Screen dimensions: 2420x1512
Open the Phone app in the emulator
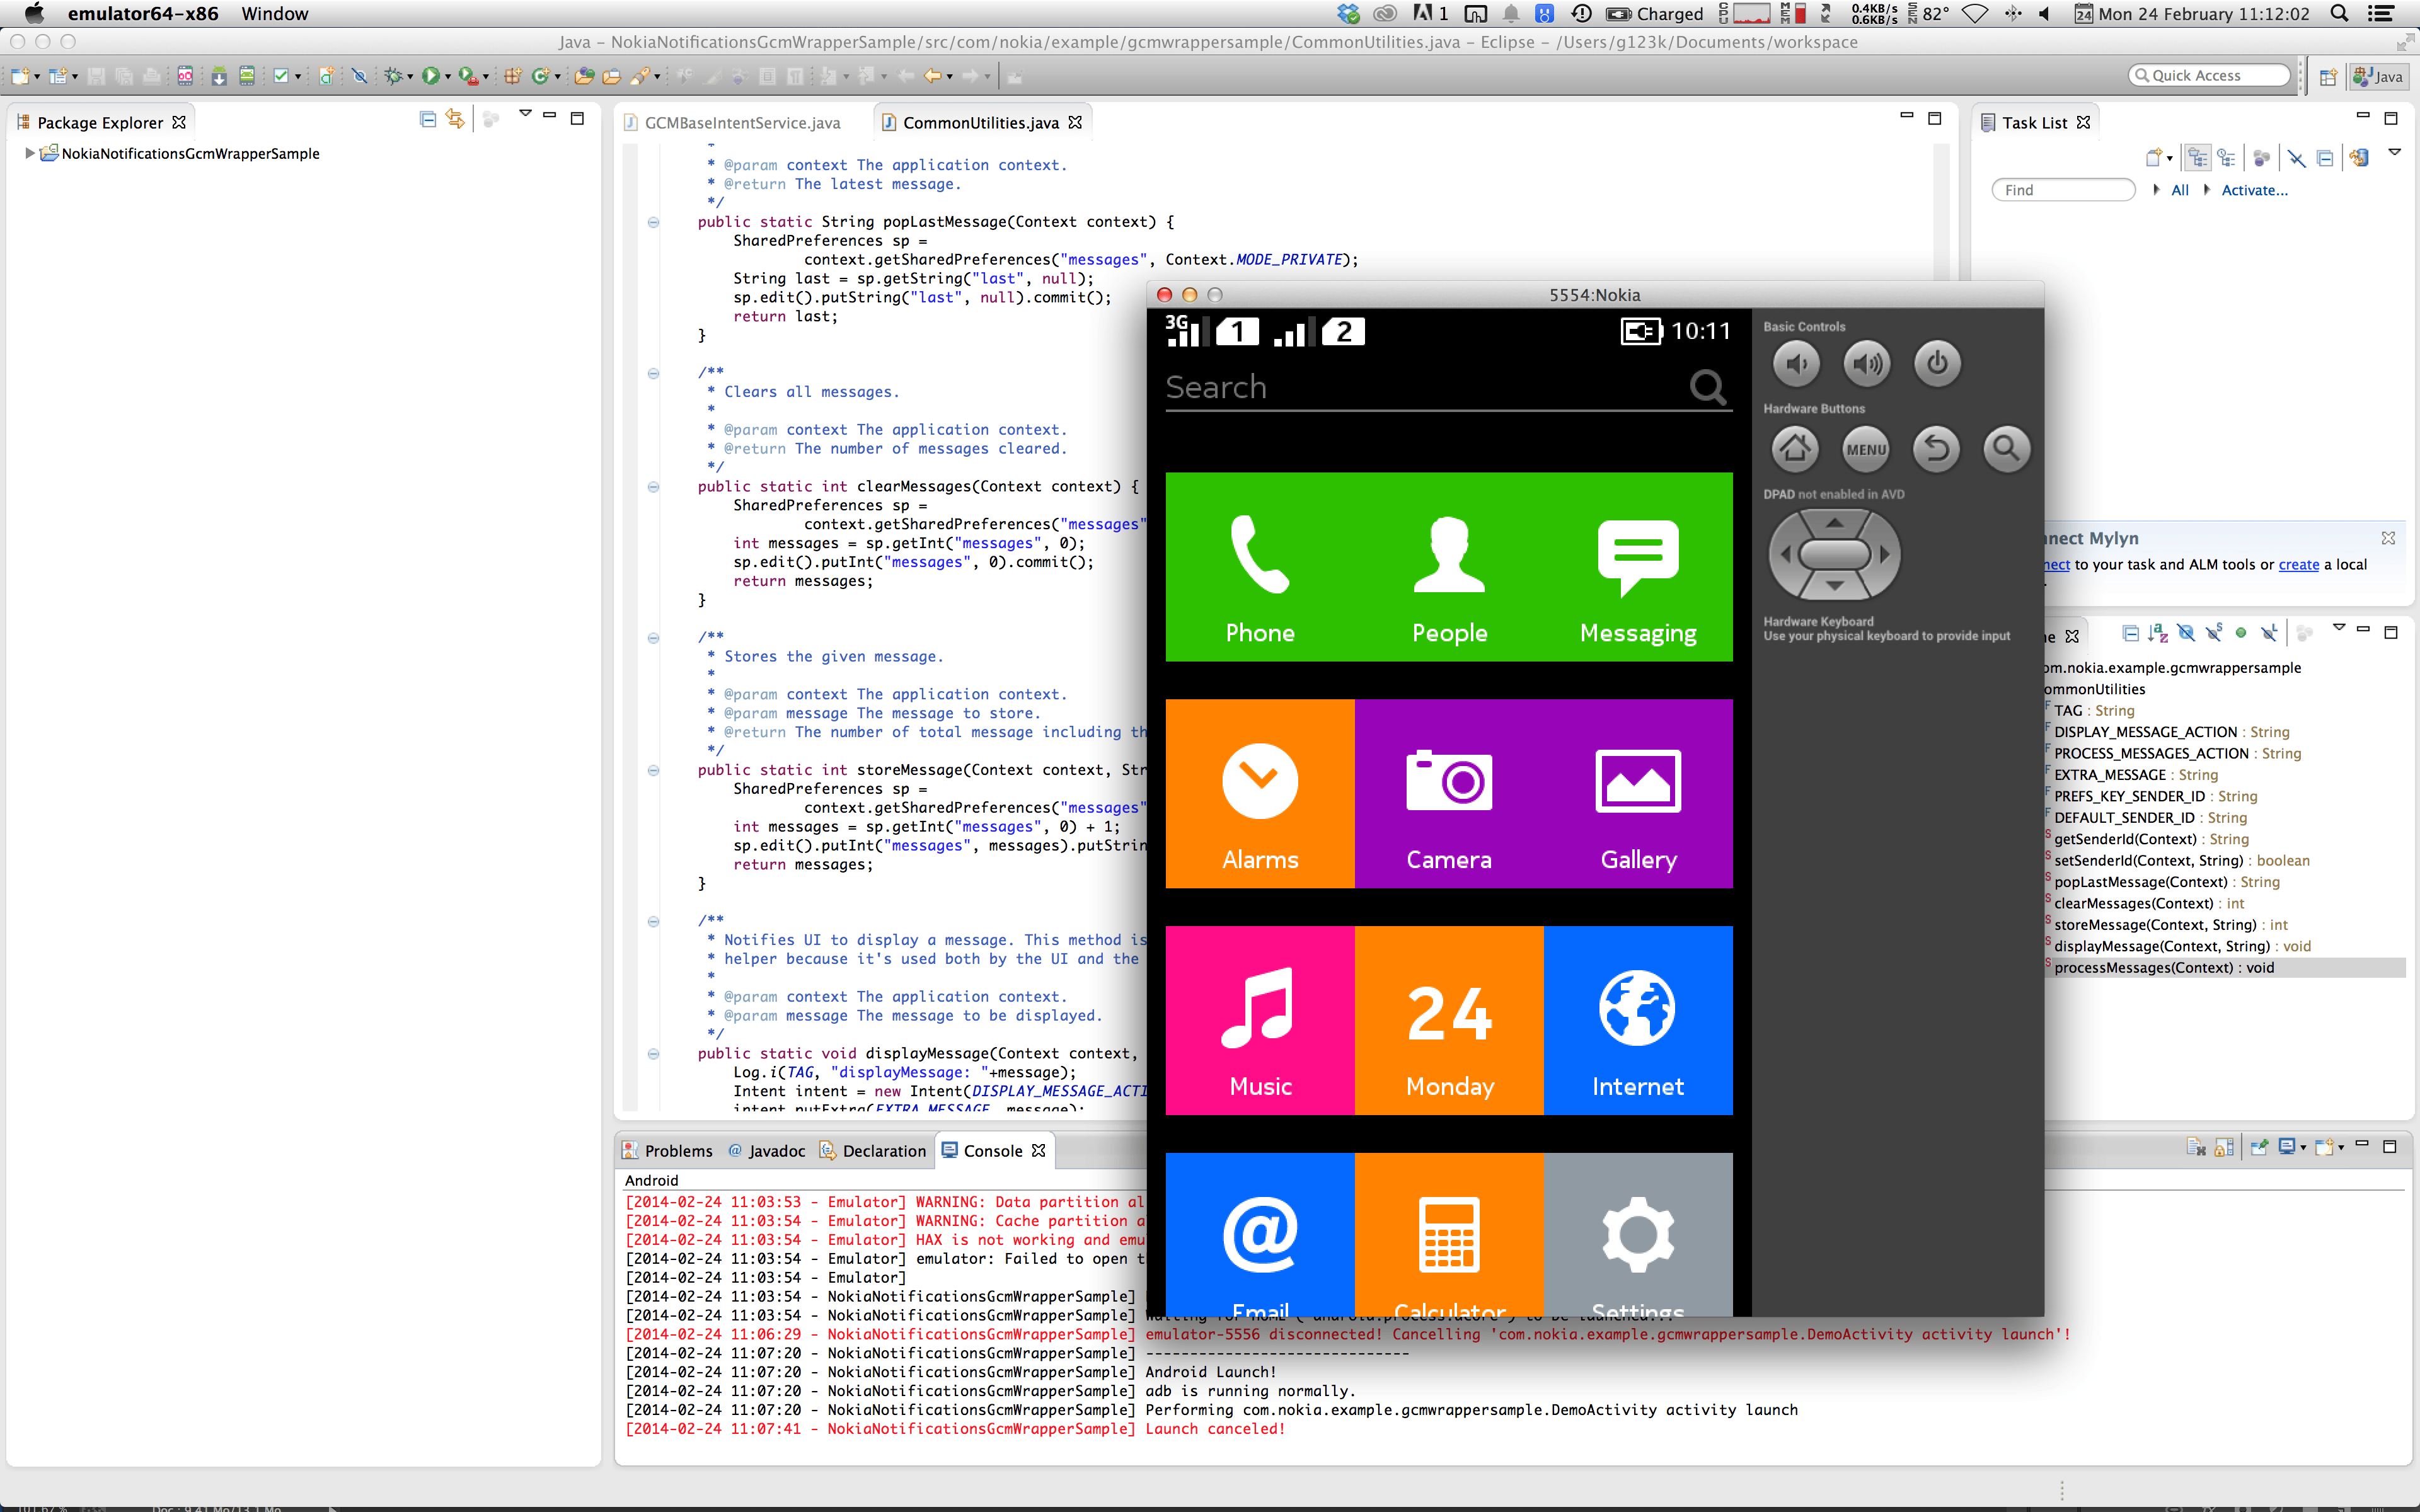[1260, 567]
